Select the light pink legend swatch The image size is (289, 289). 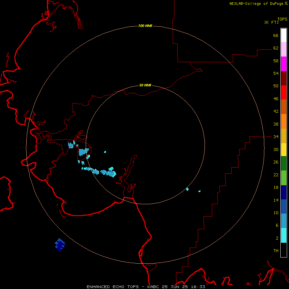tap(284, 49)
